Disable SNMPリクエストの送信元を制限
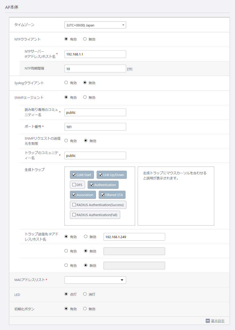 click(x=86, y=141)
